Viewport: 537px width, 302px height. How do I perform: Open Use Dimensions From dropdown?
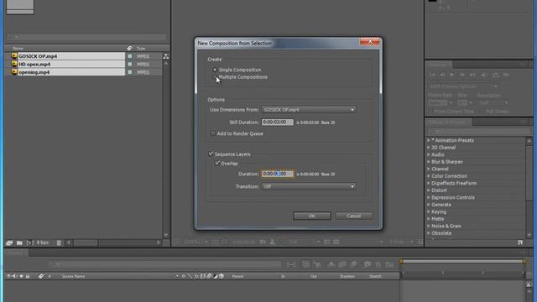[309, 110]
